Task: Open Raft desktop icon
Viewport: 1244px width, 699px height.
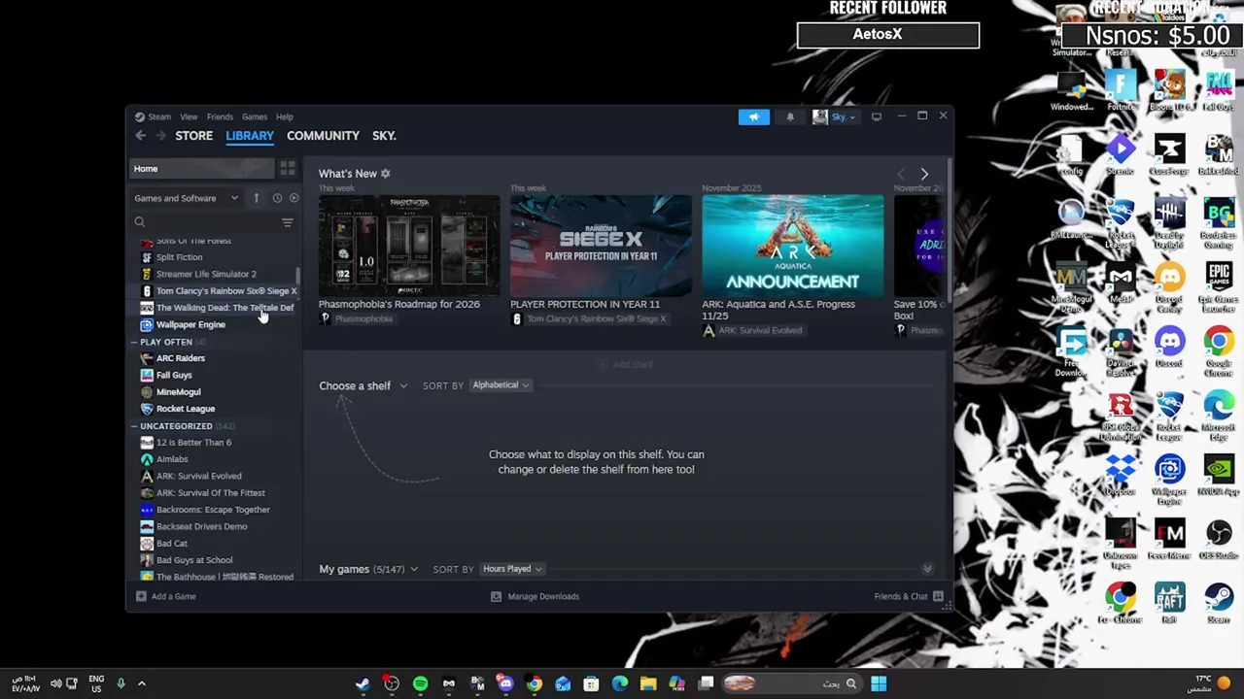Action: click(x=1169, y=602)
